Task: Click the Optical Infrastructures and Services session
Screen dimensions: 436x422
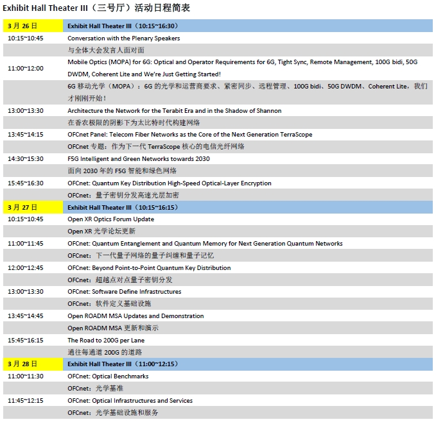Action: click(x=130, y=401)
